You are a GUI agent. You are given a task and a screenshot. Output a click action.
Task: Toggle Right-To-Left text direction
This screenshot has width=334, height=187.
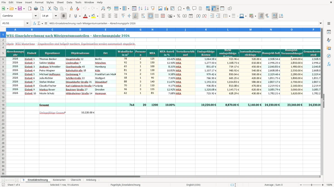tap(267, 16)
